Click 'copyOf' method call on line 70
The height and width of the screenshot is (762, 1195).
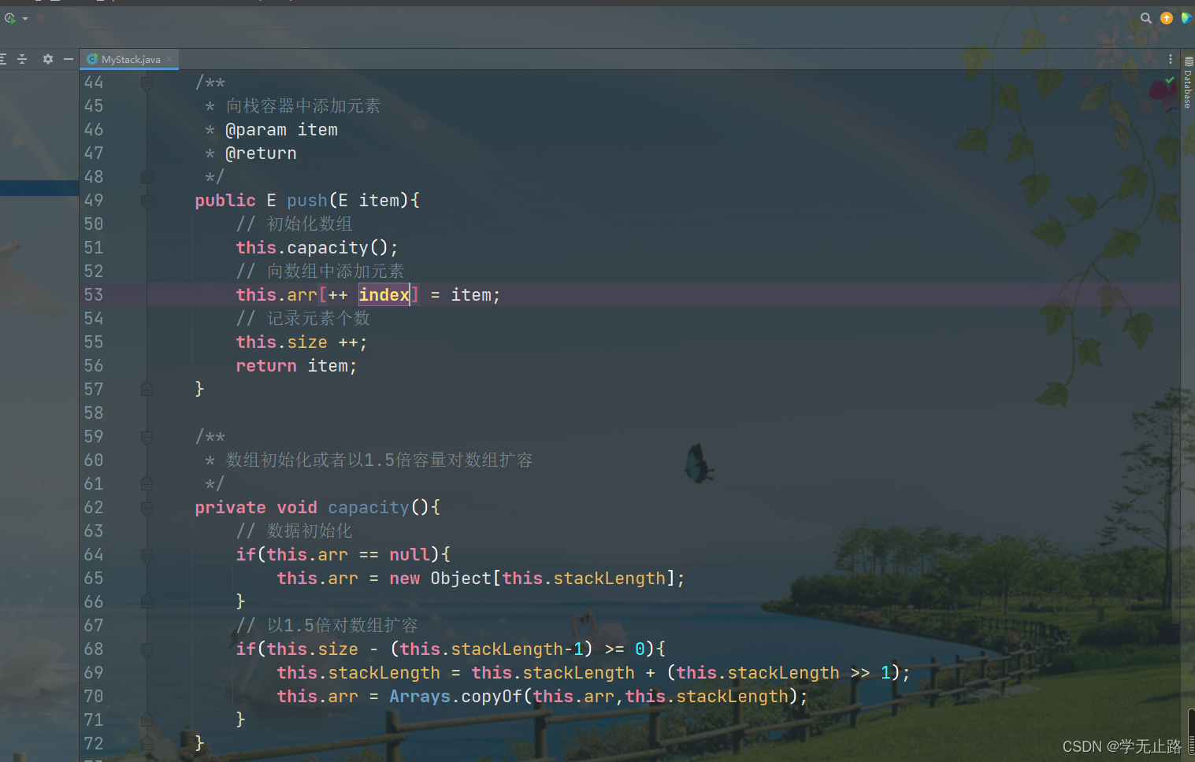492,697
